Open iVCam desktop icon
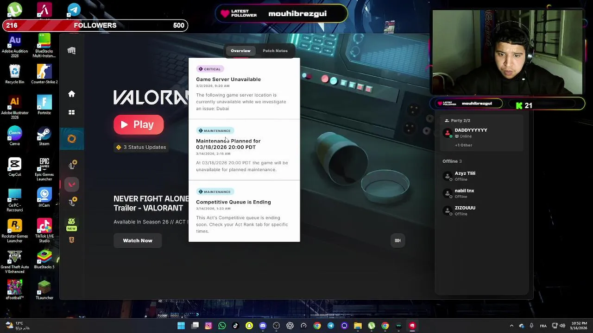Image resolution: width=593 pixels, height=333 pixels. (44, 197)
